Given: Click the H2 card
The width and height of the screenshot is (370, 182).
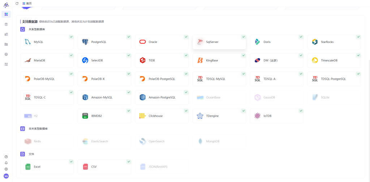Looking at the screenshot, I should [47, 116].
